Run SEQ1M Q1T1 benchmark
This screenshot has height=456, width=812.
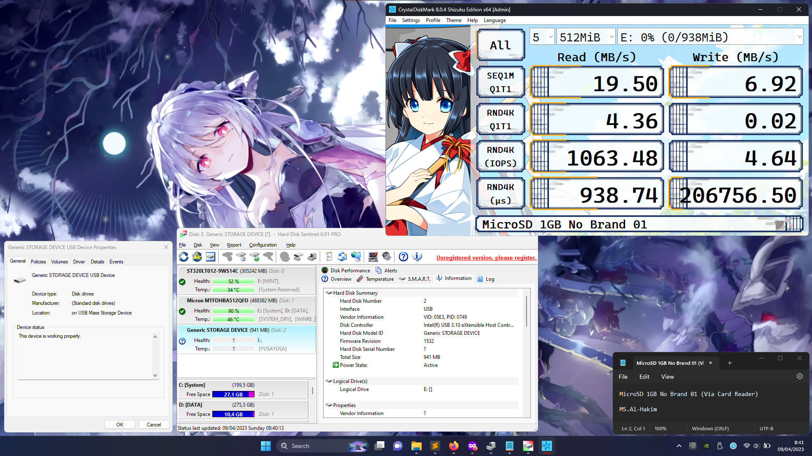(x=501, y=82)
